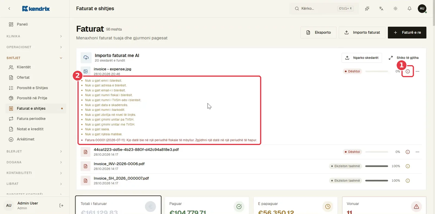Open the notifications bell
Image resolution: width=435 pixels, height=214 pixels.
click(409, 8)
